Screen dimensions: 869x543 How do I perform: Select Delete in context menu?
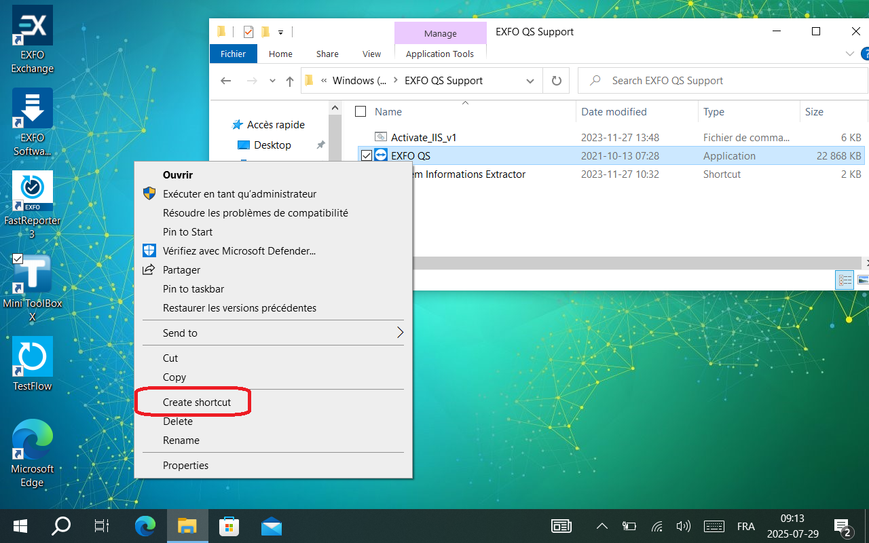pyautogui.click(x=178, y=421)
